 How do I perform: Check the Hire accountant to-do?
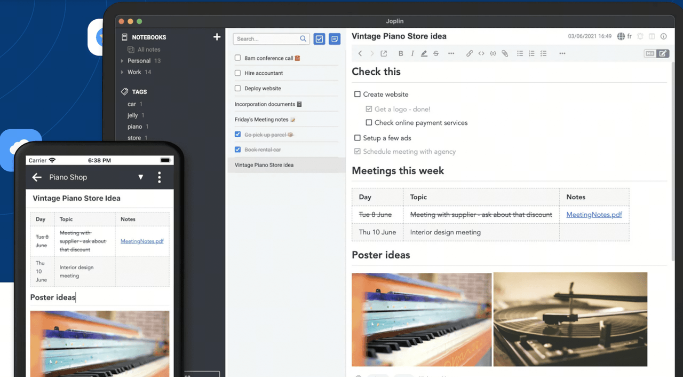[238, 73]
